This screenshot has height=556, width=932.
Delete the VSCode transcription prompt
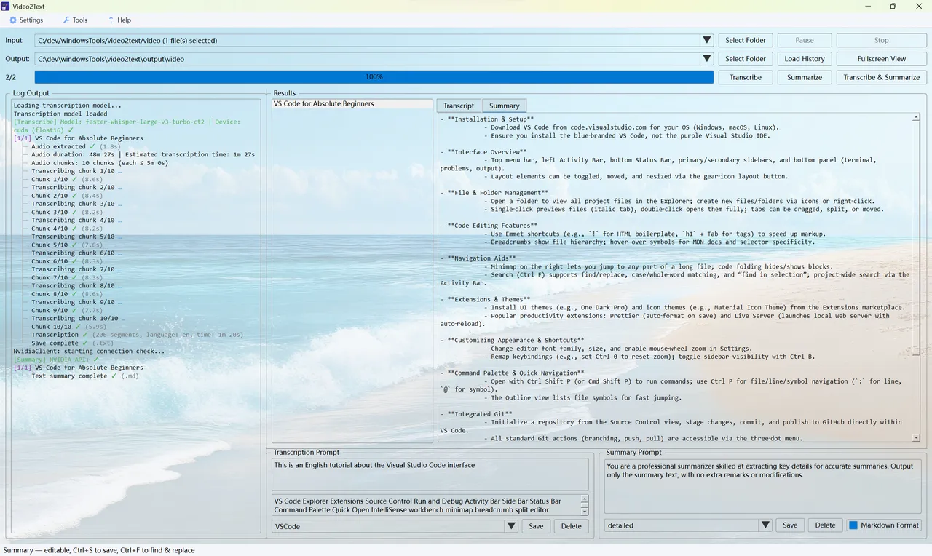point(572,526)
